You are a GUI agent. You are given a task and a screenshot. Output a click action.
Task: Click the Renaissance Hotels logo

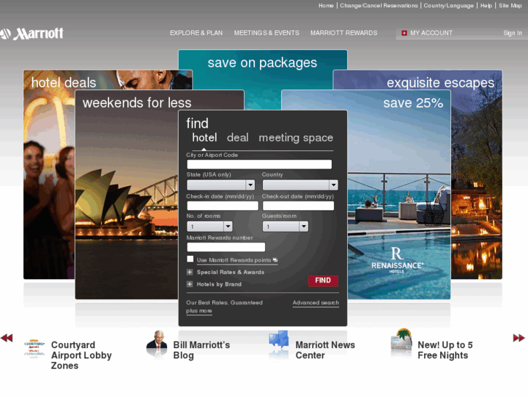click(x=397, y=260)
